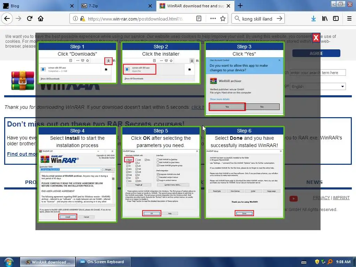Open the Firefox home page

pyautogui.click(x=41, y=18)
